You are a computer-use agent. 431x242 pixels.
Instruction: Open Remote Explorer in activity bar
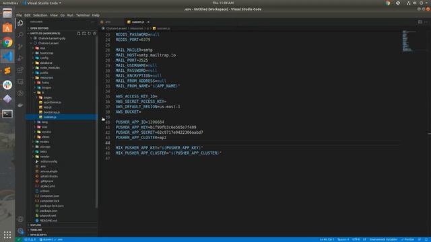click(x=20, y=81)
